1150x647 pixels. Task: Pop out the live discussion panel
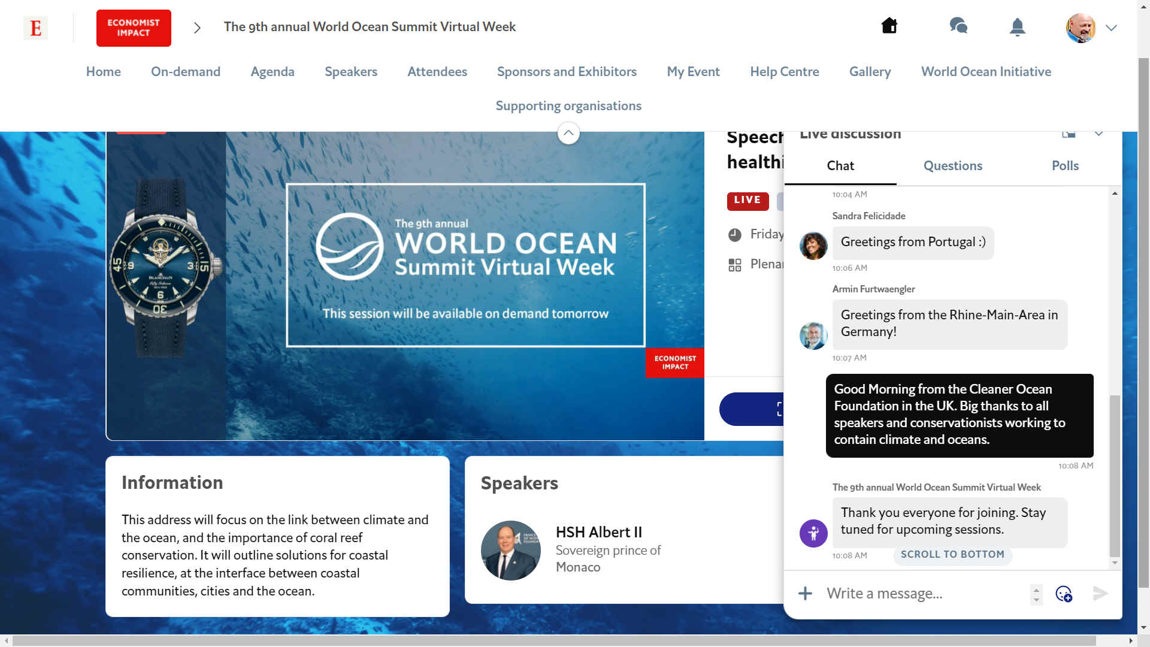pos(1069,134)
